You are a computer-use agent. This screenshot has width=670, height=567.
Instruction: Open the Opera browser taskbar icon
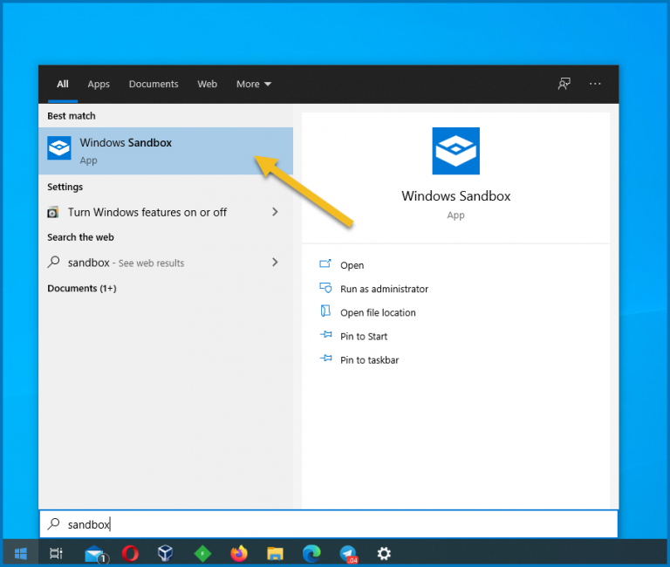130,553
